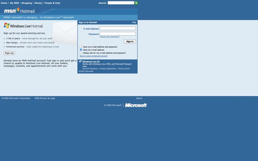Open the Home menu link
This screenshot has width=258, height=161.
[4, 3]
